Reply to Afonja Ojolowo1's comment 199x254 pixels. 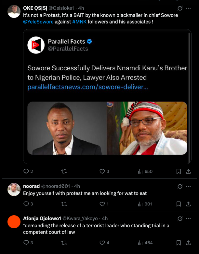click(26, 243)
